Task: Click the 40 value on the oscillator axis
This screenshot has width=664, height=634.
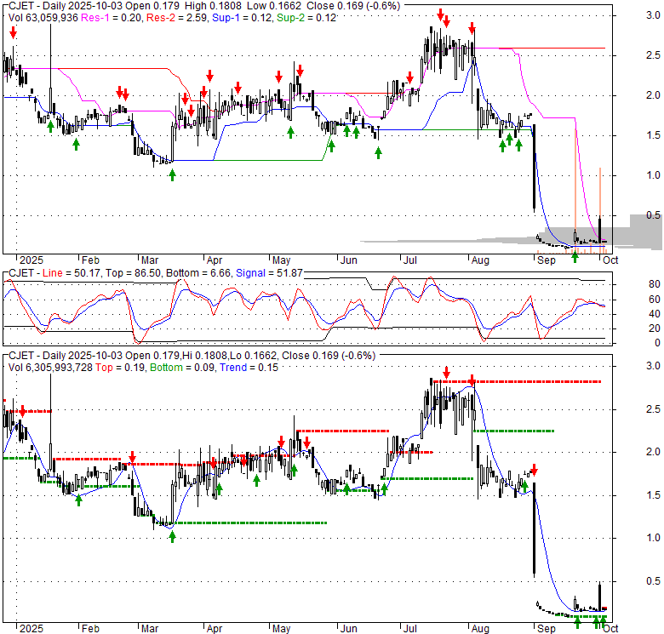Action: (655, 314)
